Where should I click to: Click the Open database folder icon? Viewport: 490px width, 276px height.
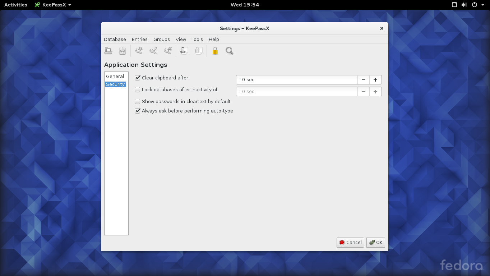click(108, 51)
